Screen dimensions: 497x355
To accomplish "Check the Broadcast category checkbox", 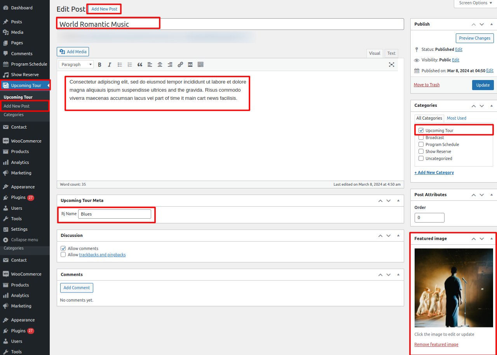I will point(421,137).
